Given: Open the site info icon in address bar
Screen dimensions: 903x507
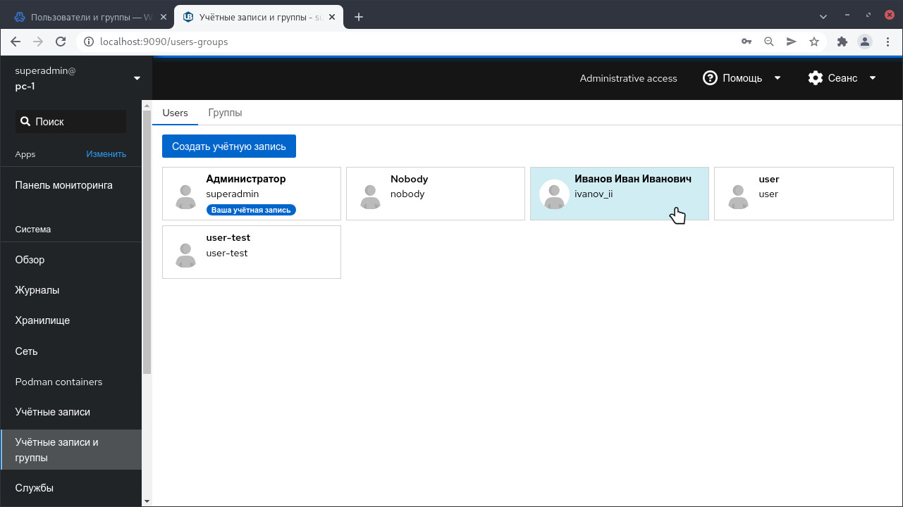Looking at the screenshot, I should point(89,42).
